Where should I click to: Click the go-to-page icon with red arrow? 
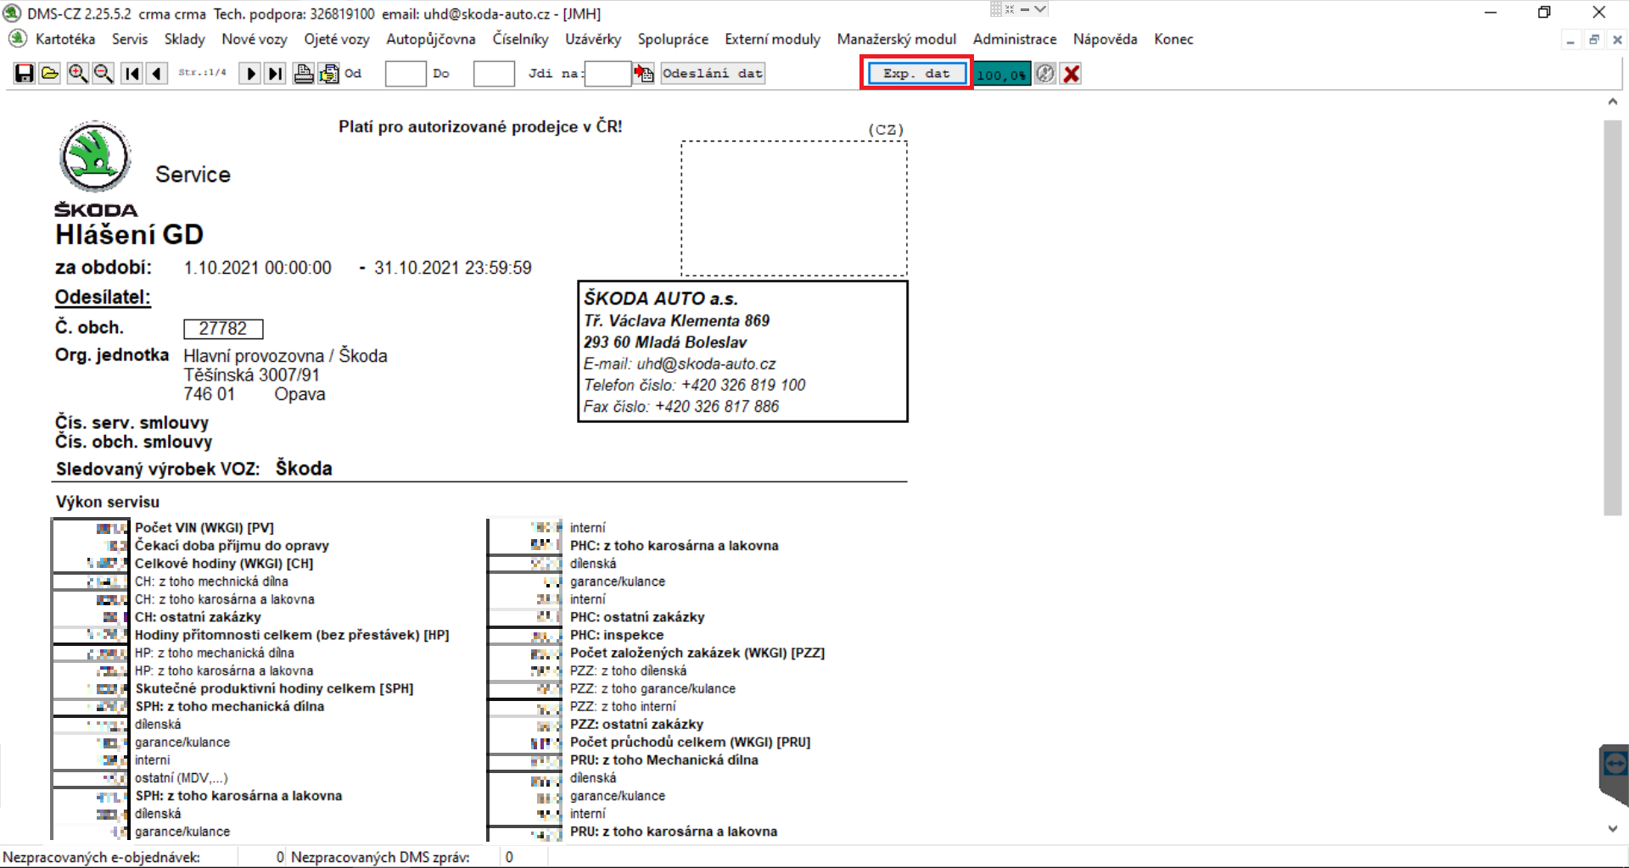click(644, 74)
